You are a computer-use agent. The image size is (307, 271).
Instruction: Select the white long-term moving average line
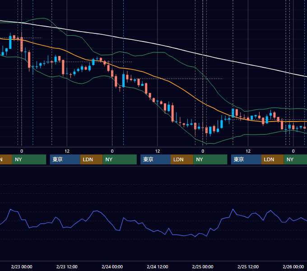click(x=158, y=44)
